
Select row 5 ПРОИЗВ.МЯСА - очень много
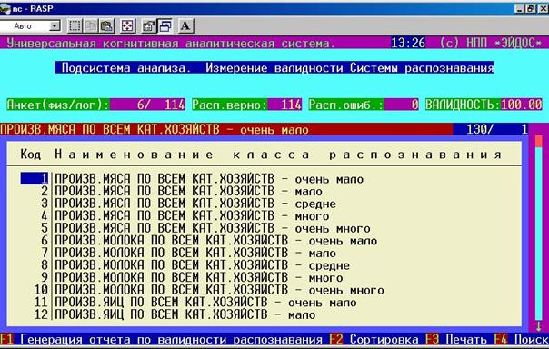click(x=205, y=228)
